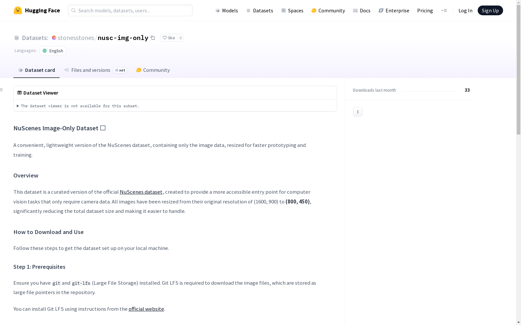This screenshot has width=521, height=325.
Task: Switch to Files and versions tab
Action: pyautogui.click(x=95, y=70)
